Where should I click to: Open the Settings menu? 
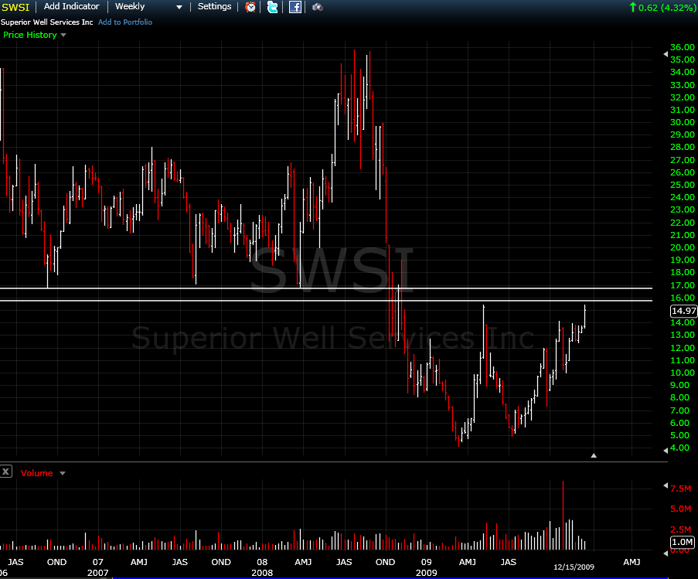(214, 7)
